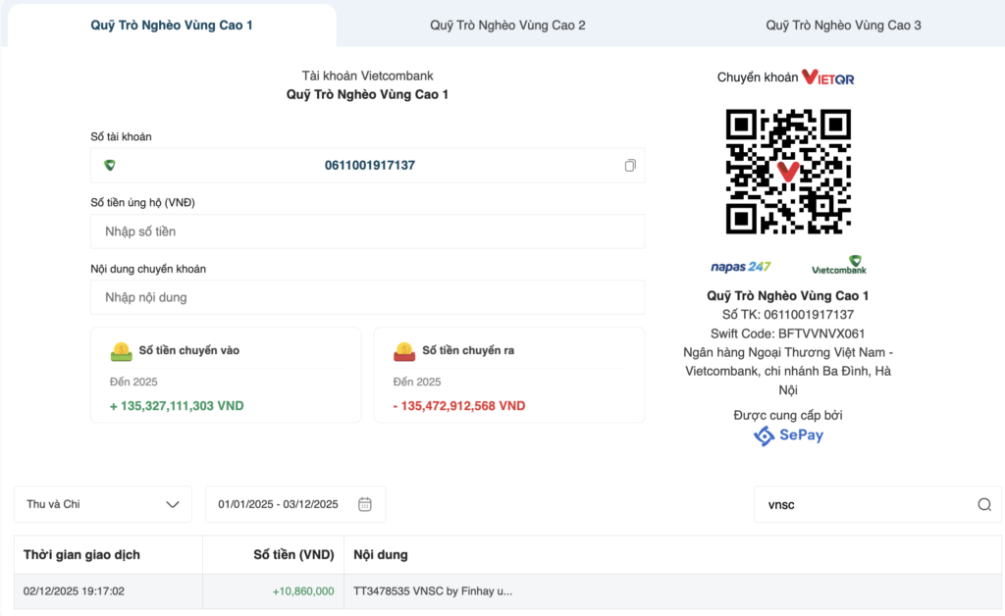The width and height of the screenshot is (1005, 616).
Task: Focus the Nhập nội dung input field
Action: coord(367,297)
